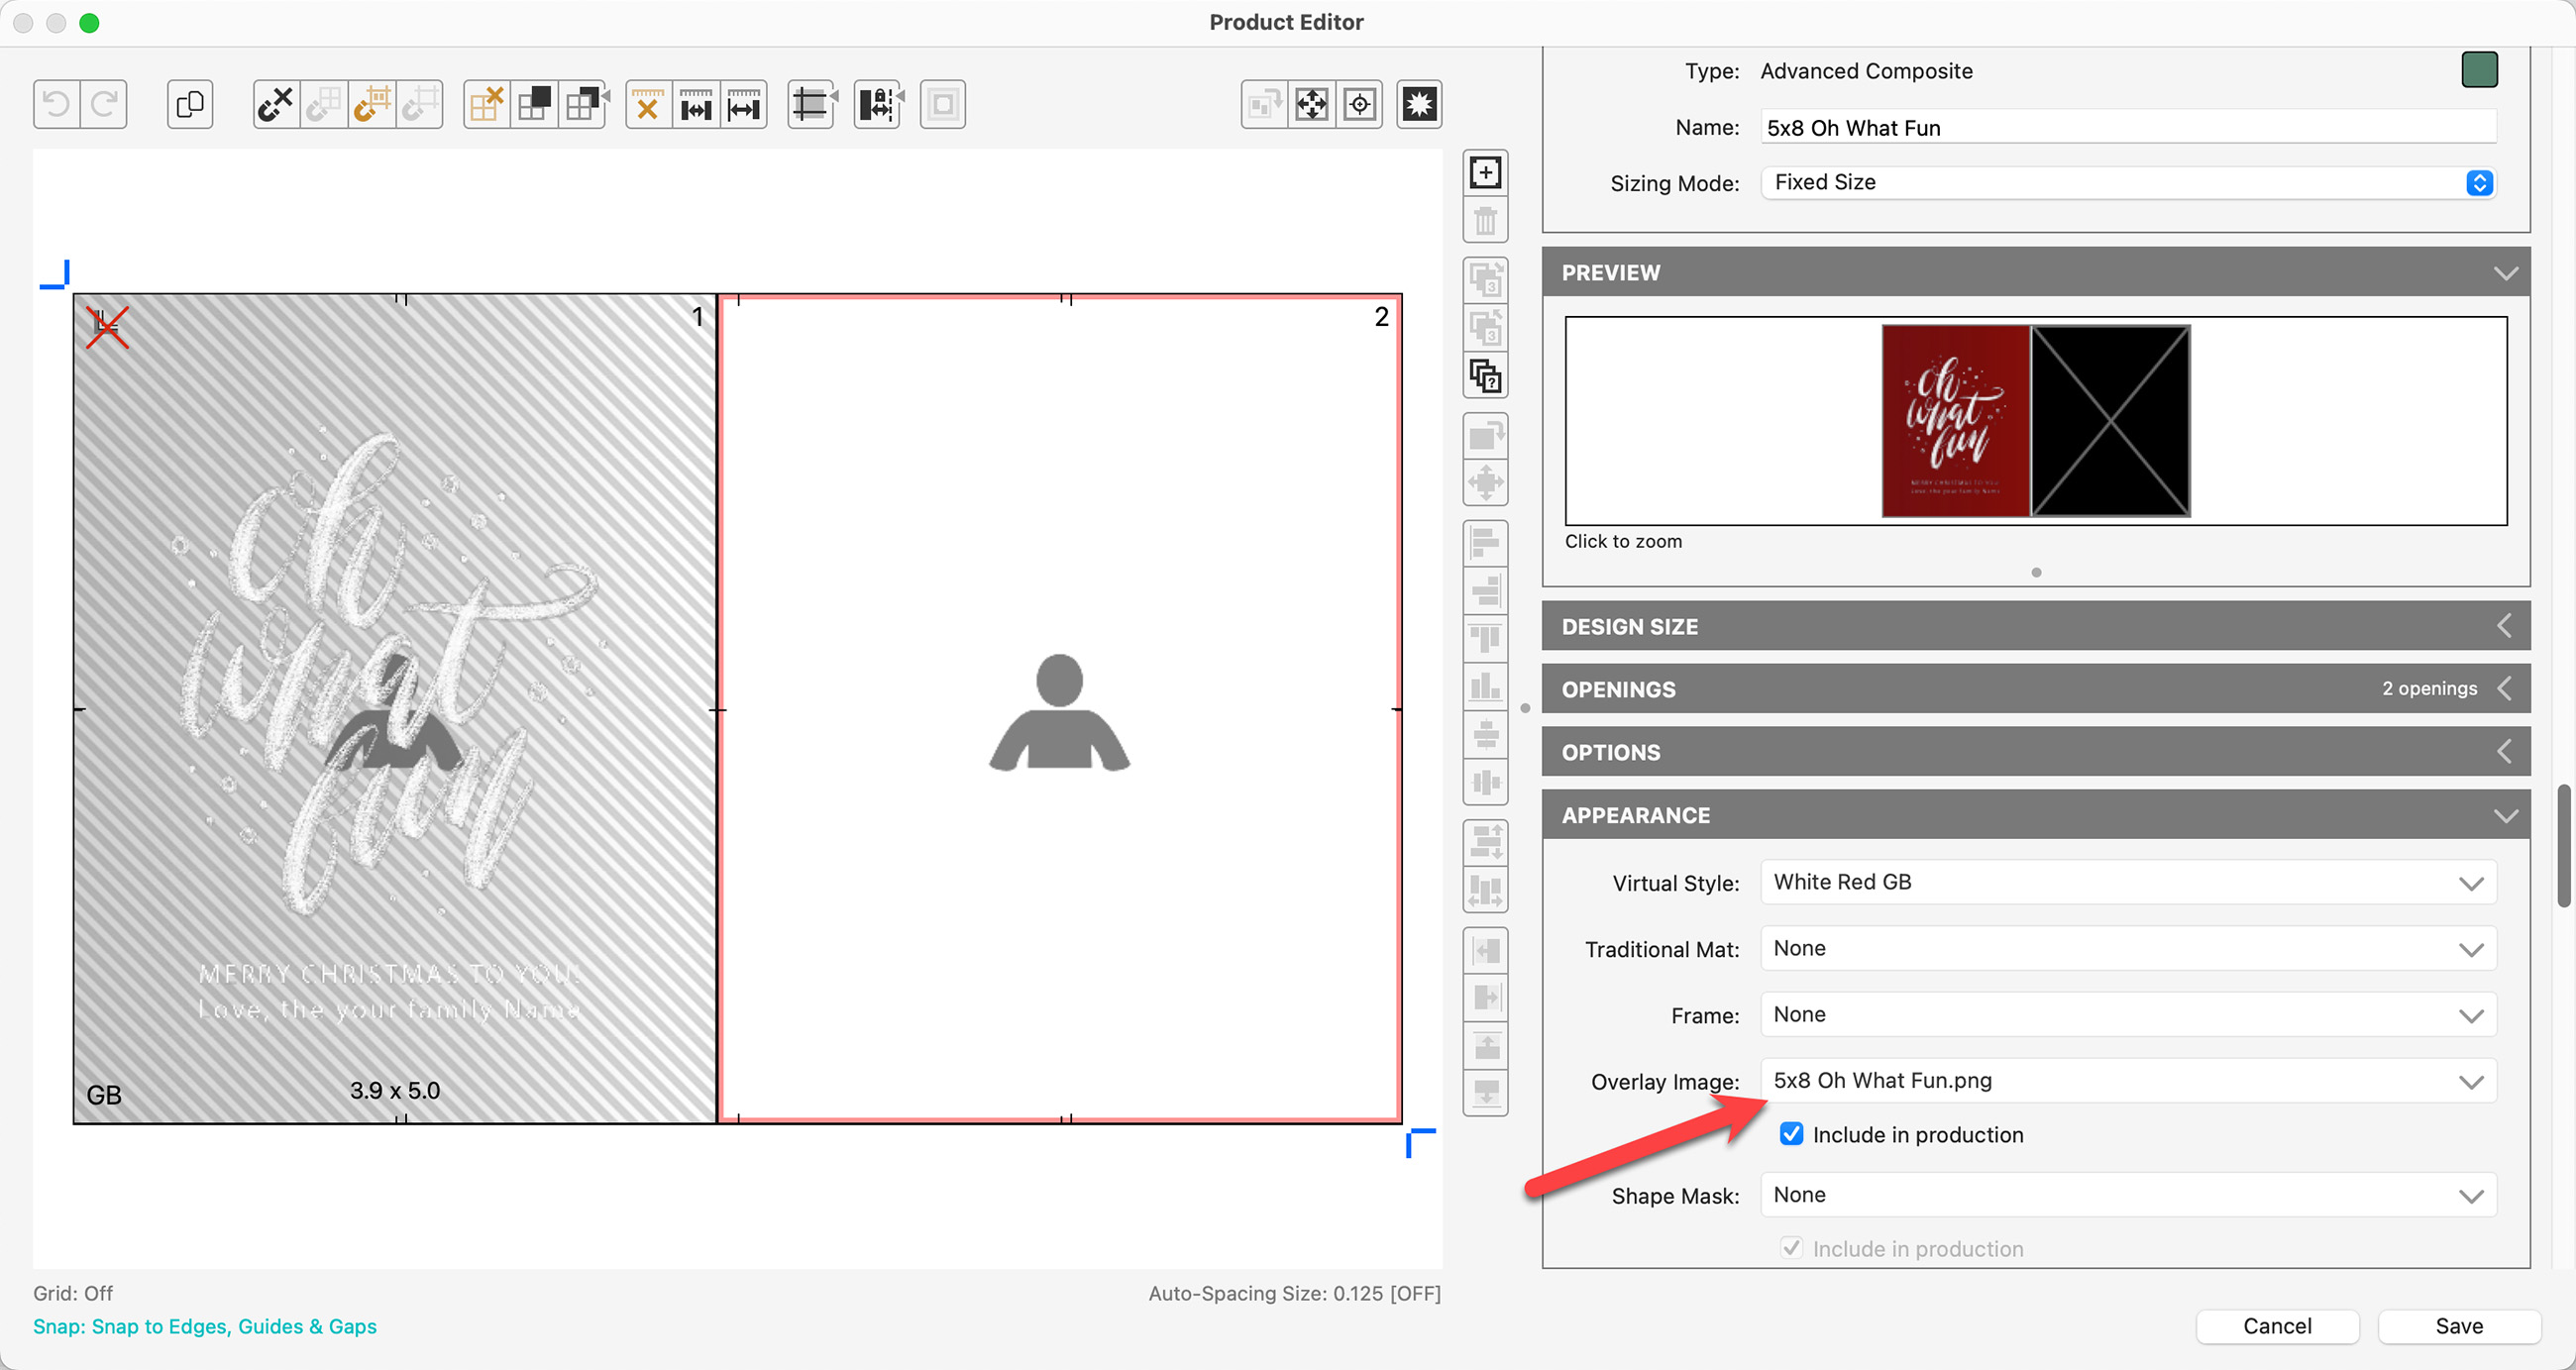
Task: Expand the DESIGN SIZE section
Action: pyautogui.click(x=2035, y=626)
